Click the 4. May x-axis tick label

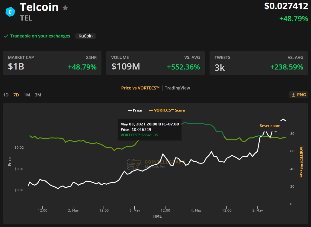click(196, 210)
